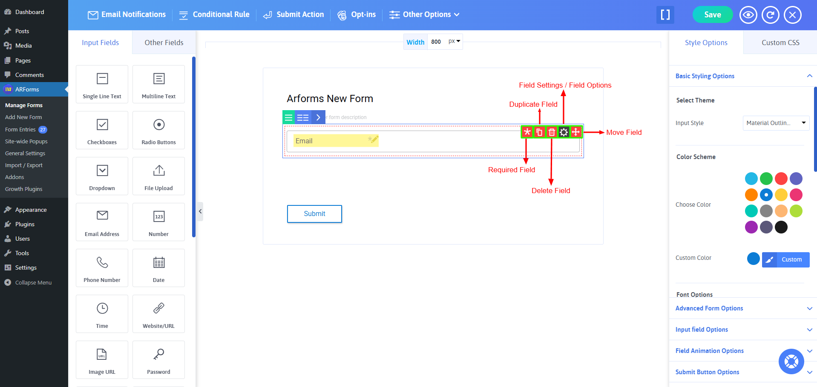817x387 pixels.
Task: Switch to the Other Fields tab
Action: (x=164, y=43)
